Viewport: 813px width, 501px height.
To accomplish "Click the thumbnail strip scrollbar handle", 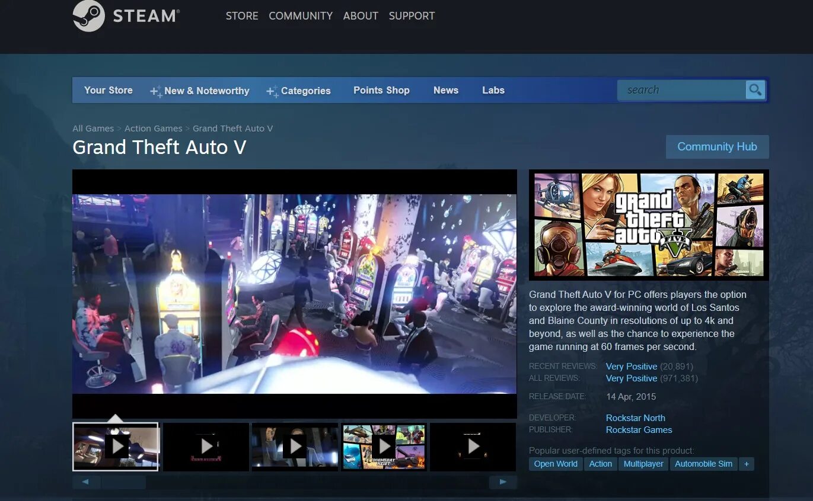I will [123, 482].
